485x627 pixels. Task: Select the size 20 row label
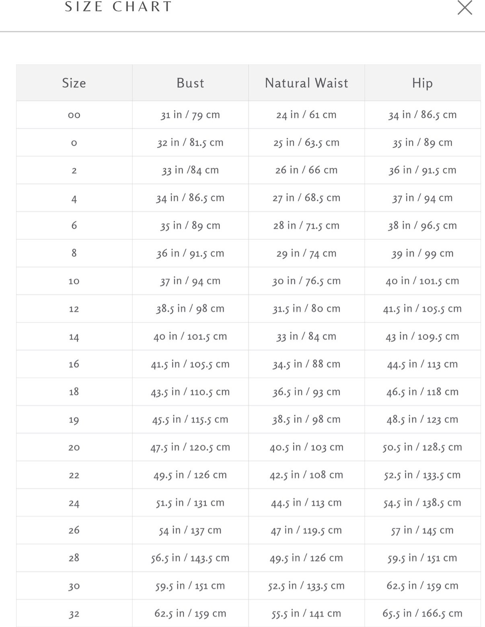[x=74, y=447]
